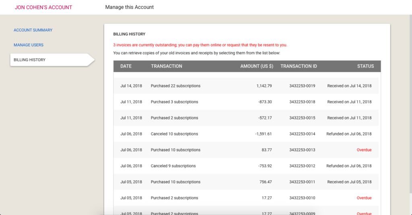
Task: Go to Manage Users section
Action: tap(29, 45)
